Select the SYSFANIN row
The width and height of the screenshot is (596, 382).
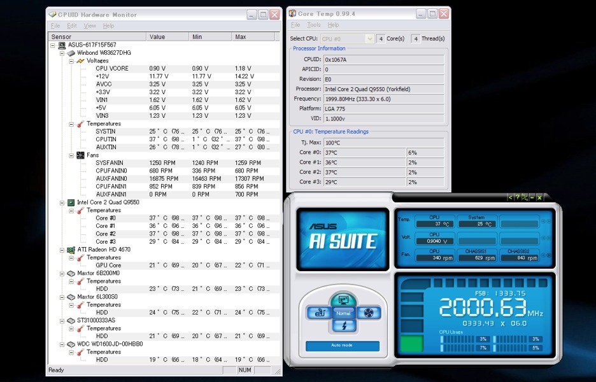coord(187,163)
